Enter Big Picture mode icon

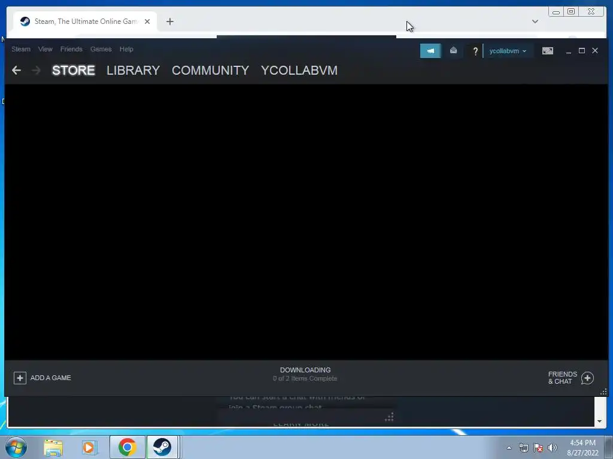coord(548,51)
